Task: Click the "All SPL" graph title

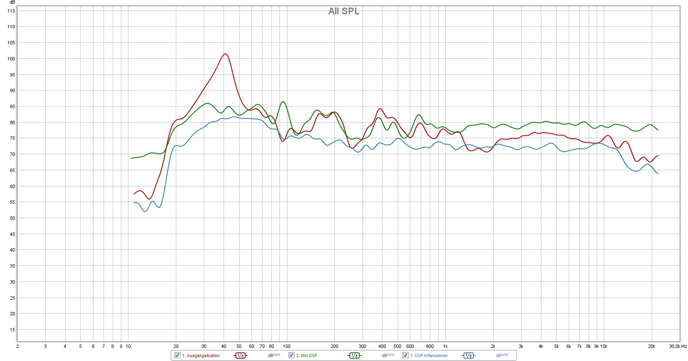Action: click(x=344, y=11)
